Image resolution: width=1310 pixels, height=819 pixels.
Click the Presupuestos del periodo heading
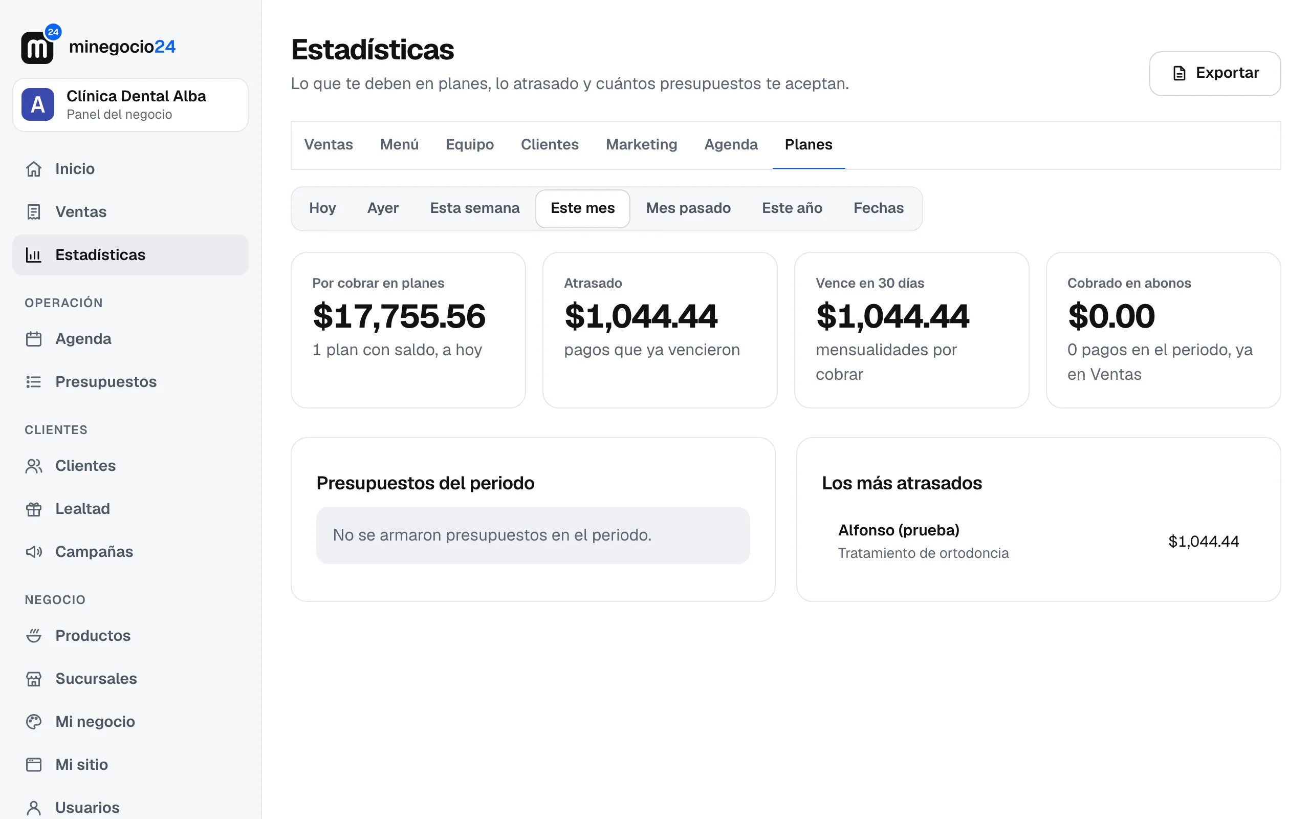click(425, 483)
